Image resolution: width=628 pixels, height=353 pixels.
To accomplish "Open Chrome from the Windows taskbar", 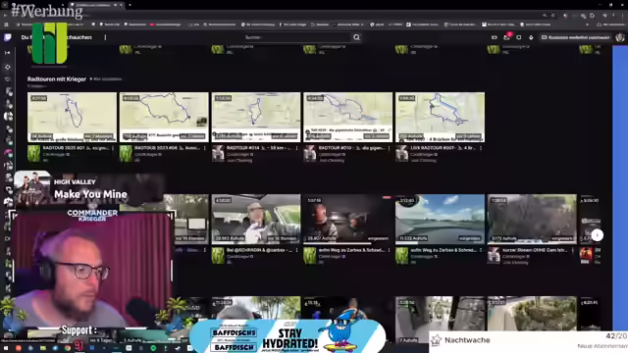I will [x=68, y=348].
